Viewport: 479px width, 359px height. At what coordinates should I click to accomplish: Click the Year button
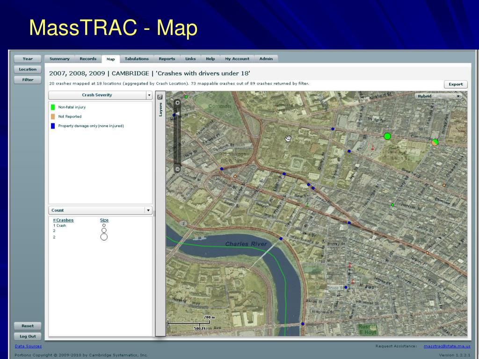[x=28, y=59]
